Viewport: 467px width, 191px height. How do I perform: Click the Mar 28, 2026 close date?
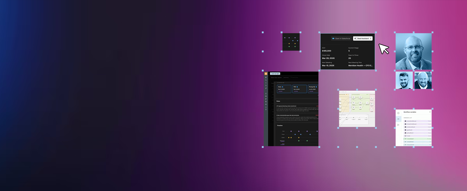pos(328,58)
